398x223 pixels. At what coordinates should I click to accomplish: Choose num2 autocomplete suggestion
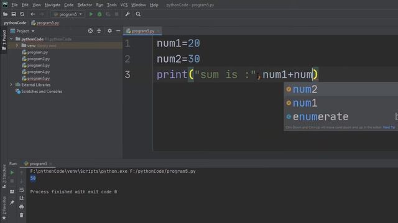[x=341, y=89]
